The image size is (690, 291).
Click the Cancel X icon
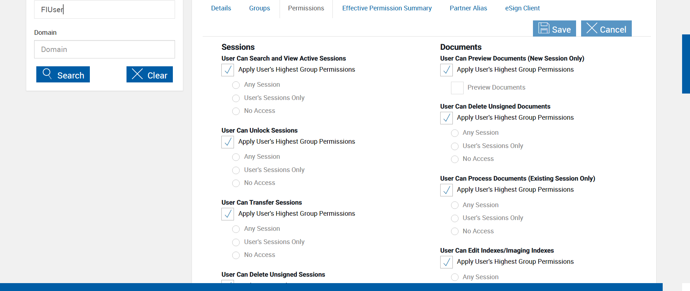tap(592, 28)
